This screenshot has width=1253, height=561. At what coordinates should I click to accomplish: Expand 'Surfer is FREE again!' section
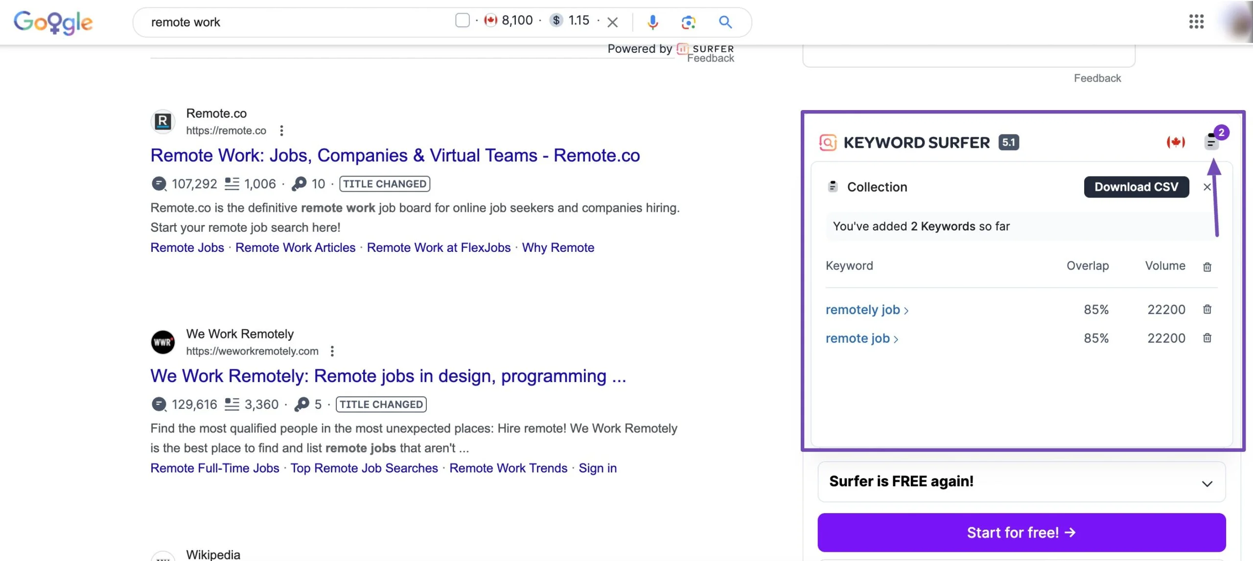point(1207,483)
